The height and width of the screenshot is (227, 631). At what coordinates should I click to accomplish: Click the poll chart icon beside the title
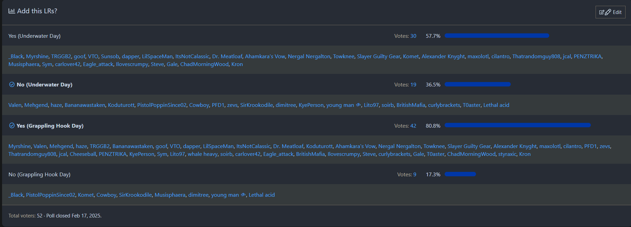[12, 11]
